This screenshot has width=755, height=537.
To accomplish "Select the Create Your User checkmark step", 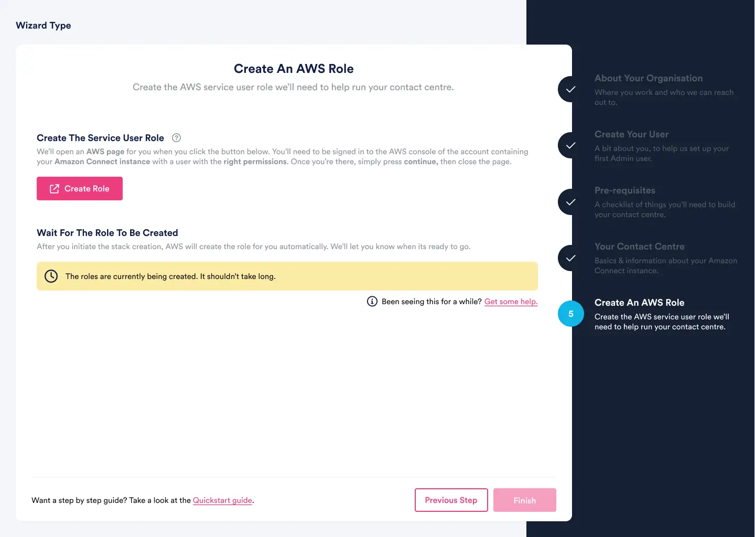I will pos(570,145).
